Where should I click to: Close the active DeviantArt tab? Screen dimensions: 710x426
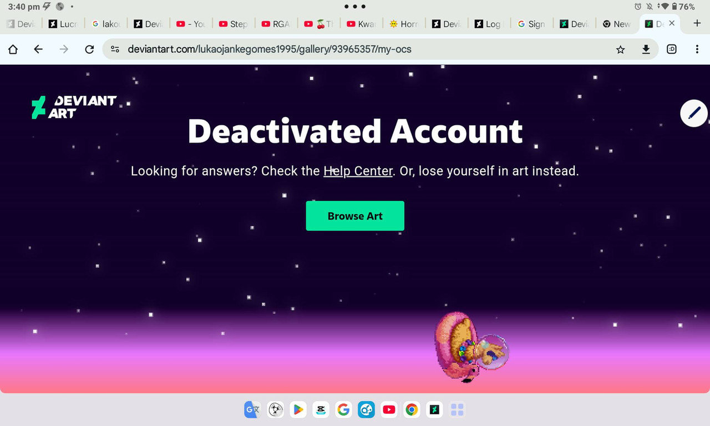tap(672, 23)
